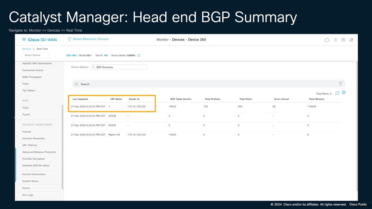The image size is (372, 209).
Task: Open Advanced Malware Protection item
Action: pos(39,152)
